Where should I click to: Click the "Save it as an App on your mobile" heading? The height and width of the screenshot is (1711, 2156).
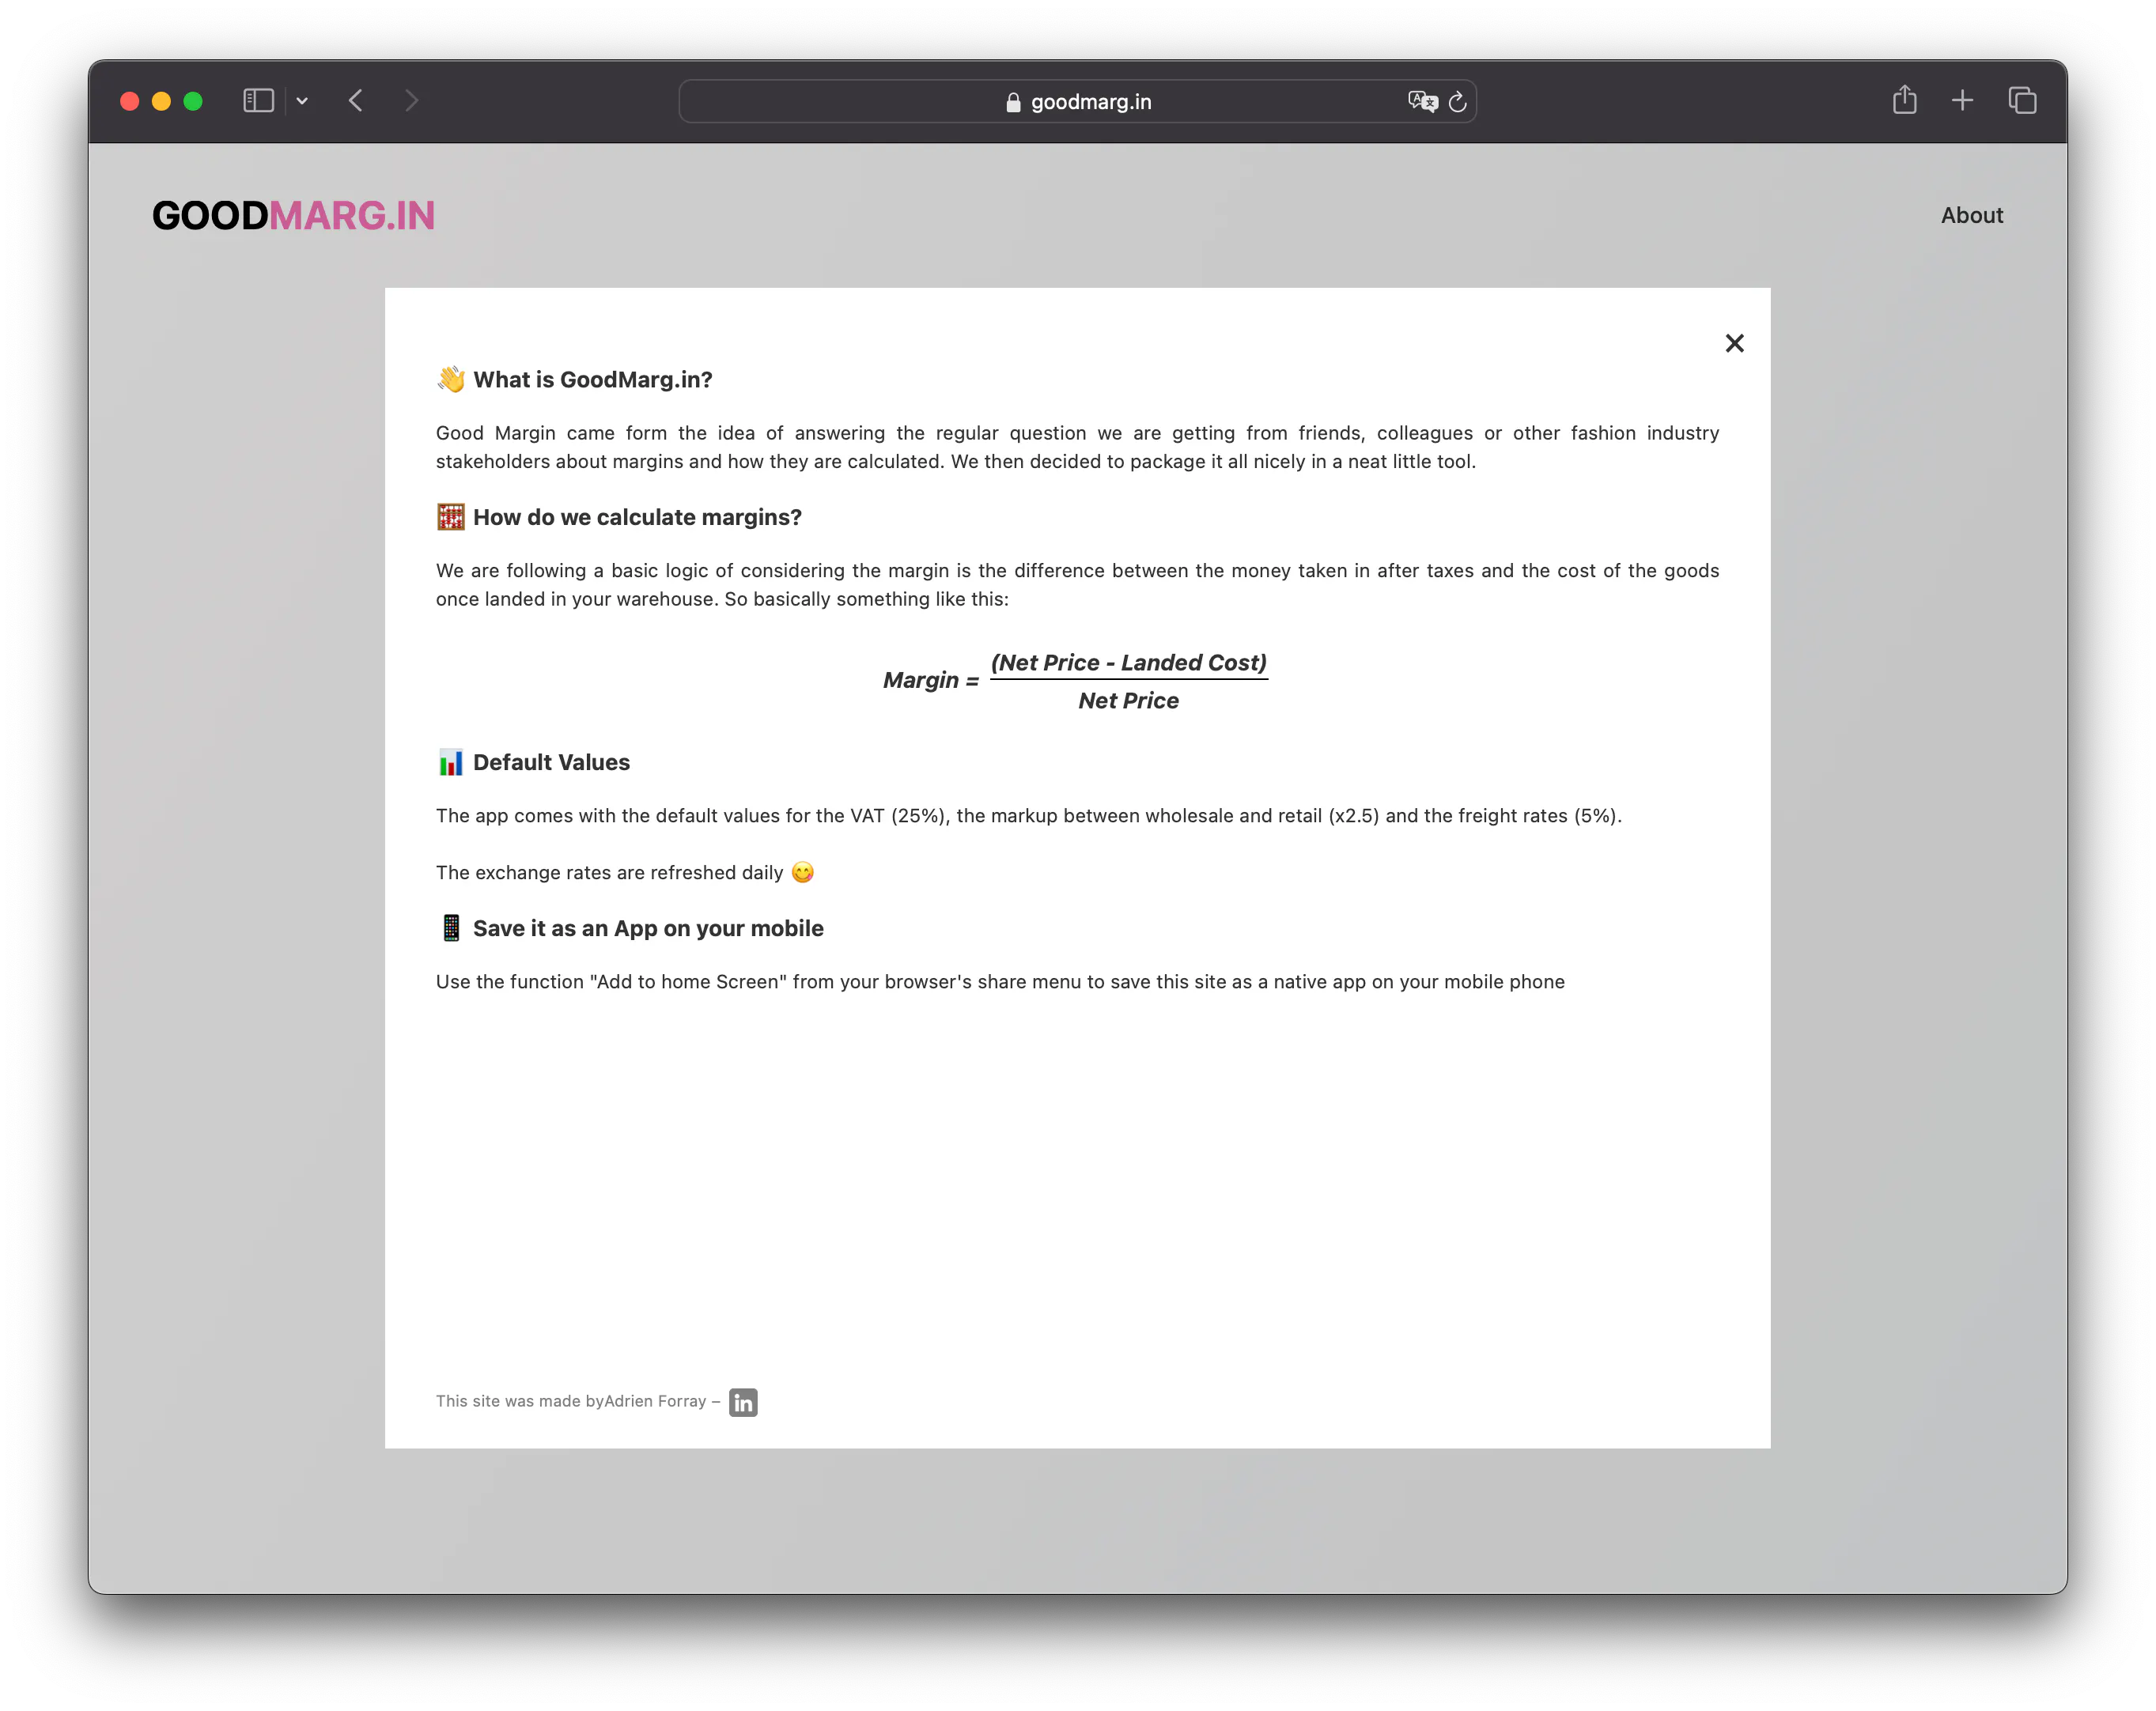pos(648,928)
